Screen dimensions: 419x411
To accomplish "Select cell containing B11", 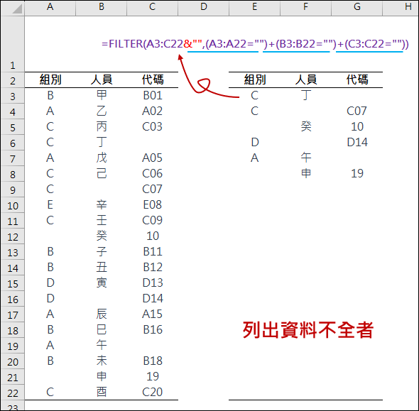I will [152, 251].
